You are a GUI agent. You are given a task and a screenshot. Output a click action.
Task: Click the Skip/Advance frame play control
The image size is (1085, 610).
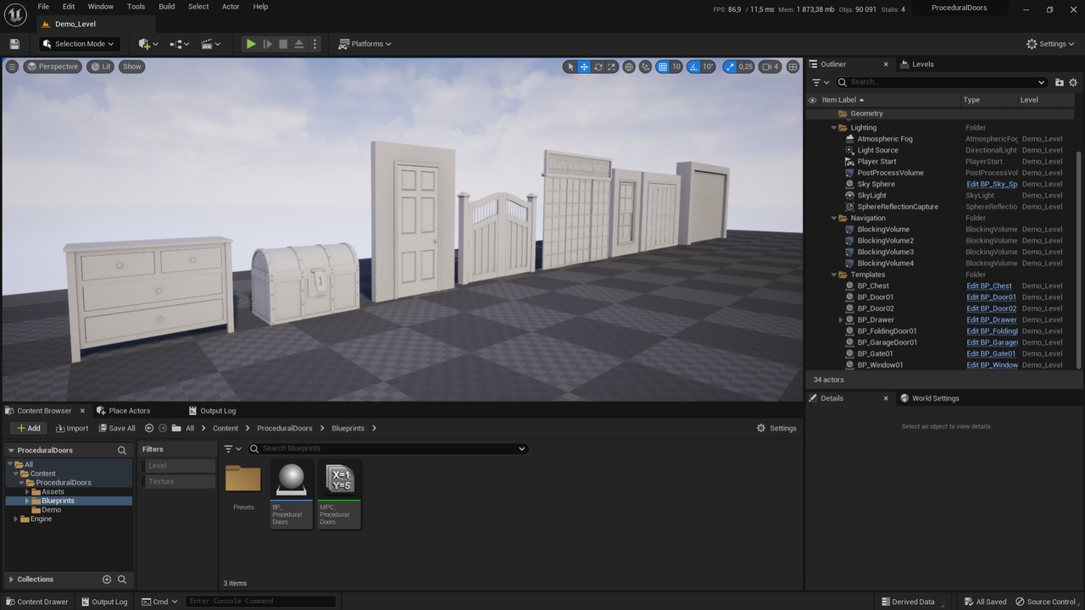pos(267,44)
